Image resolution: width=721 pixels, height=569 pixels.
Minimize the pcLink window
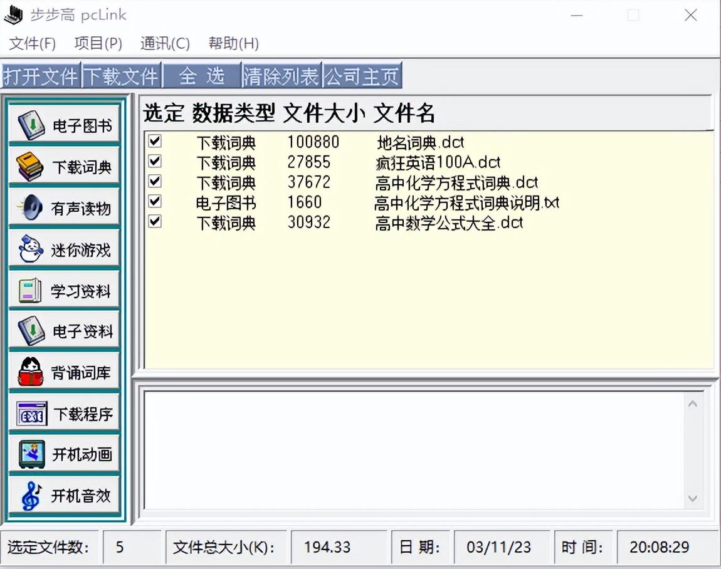577,15
